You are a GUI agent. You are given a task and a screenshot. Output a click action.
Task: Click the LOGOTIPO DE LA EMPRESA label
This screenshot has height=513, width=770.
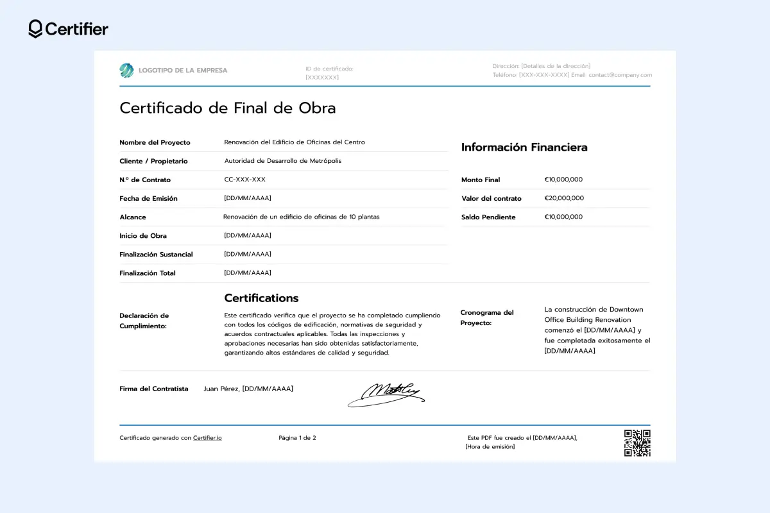182,71
